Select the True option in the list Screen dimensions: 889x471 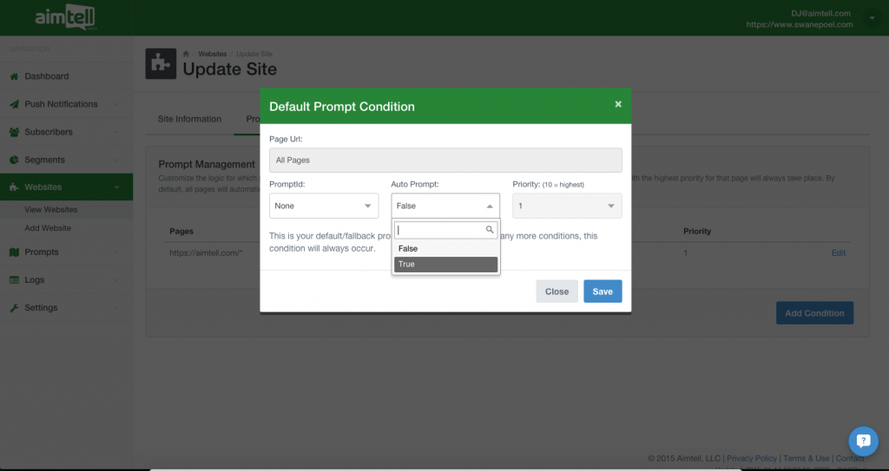pyautogui.click(x=445, y=264)
